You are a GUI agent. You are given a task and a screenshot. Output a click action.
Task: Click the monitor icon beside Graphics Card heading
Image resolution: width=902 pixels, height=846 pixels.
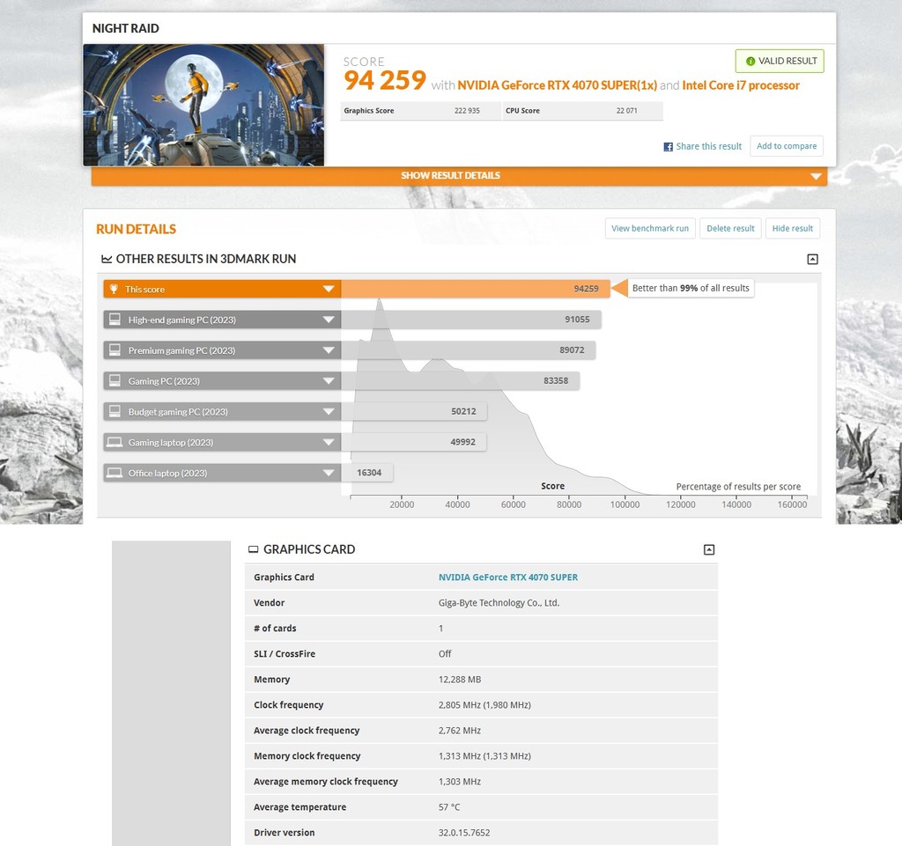253,549
